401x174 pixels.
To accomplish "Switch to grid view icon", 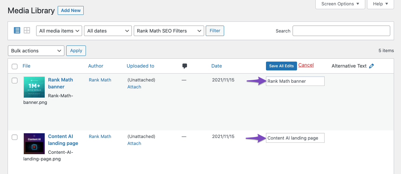I will [x=27, y=30].
